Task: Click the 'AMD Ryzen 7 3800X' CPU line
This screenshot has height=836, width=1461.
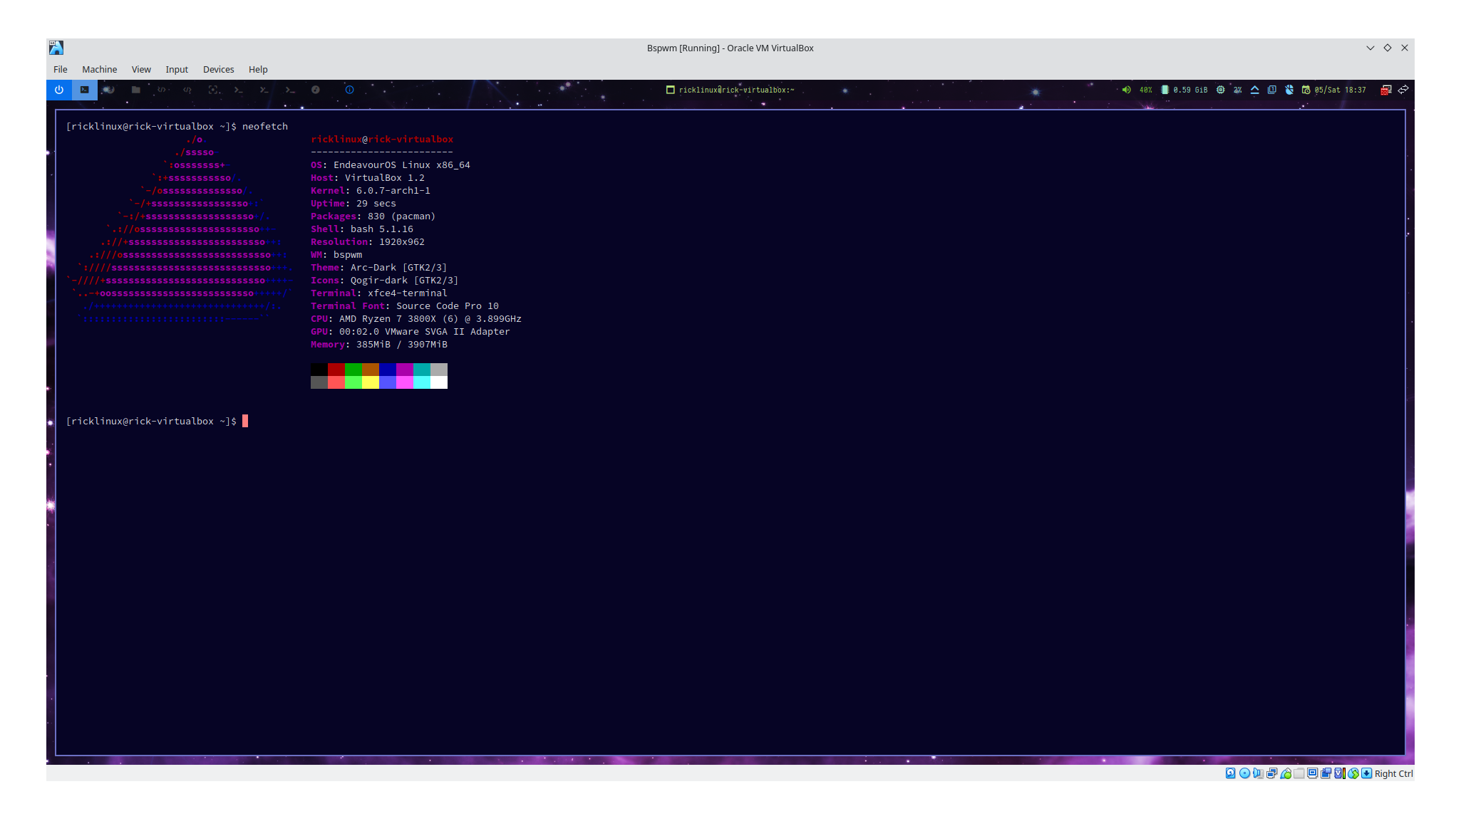Action: [416, 318]
